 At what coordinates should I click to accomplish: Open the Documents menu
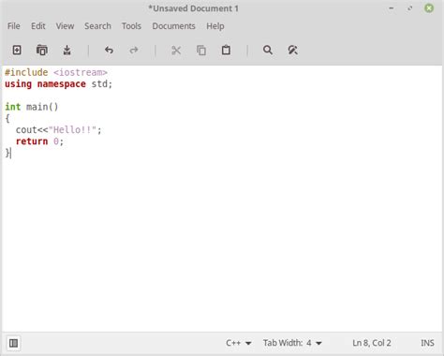click(x=173, y=26)
